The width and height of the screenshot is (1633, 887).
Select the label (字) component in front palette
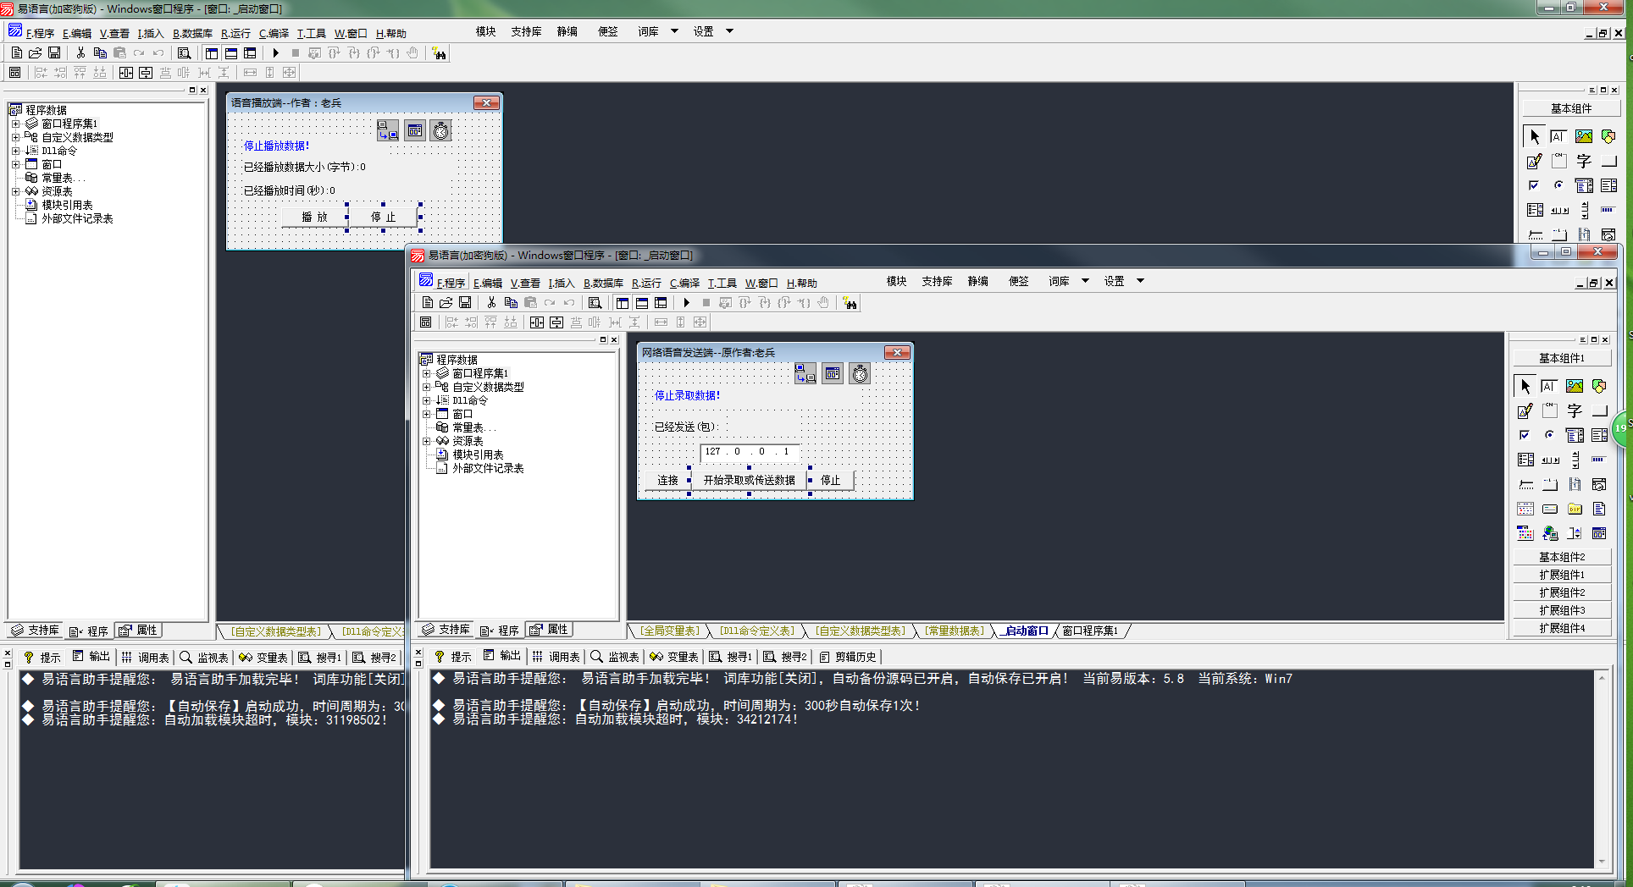pos(1575,411)
